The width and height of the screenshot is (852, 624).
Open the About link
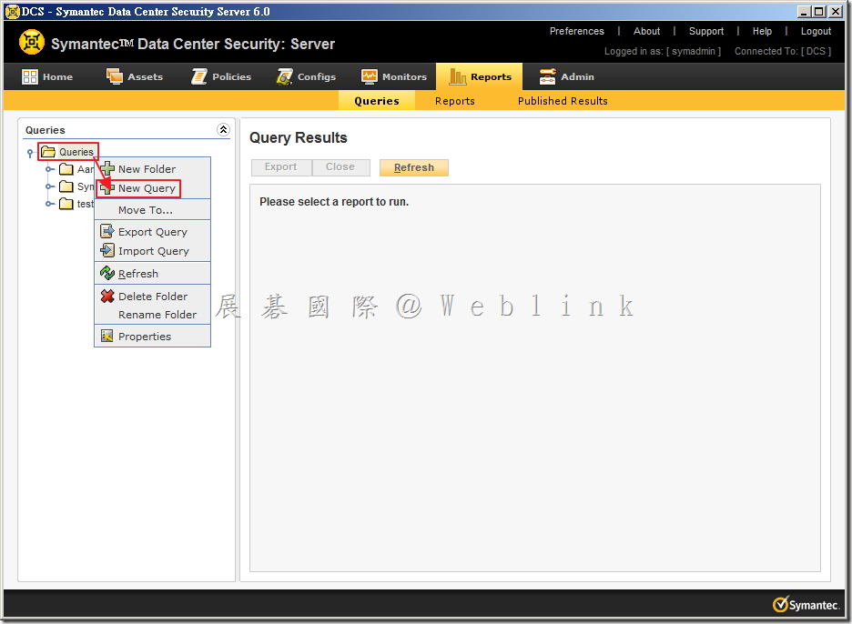(x=646, y=31)
